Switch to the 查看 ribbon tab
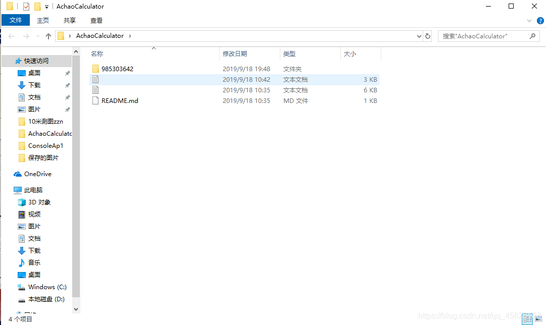The width and height of the screenshot is (546, 325). click(x=96, y=21)
